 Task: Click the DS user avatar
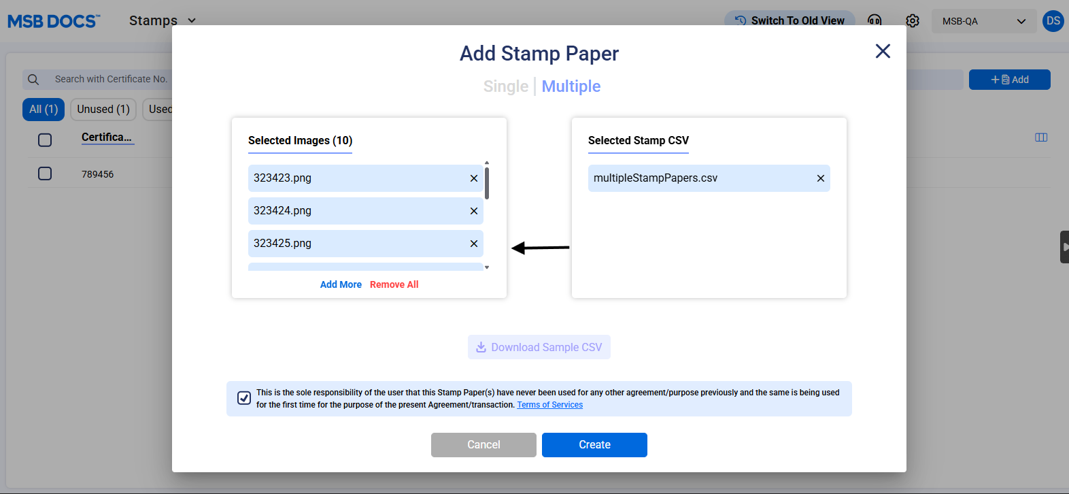tap(1053, 21)
